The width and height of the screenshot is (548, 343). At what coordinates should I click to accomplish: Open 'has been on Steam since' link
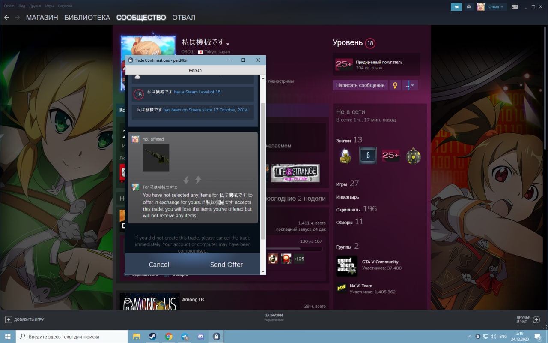(x=205, y=110)
